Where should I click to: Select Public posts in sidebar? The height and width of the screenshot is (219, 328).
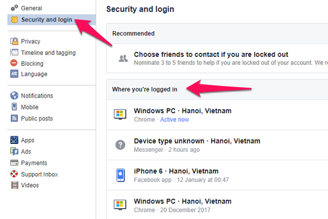click(x=37, y=118)
